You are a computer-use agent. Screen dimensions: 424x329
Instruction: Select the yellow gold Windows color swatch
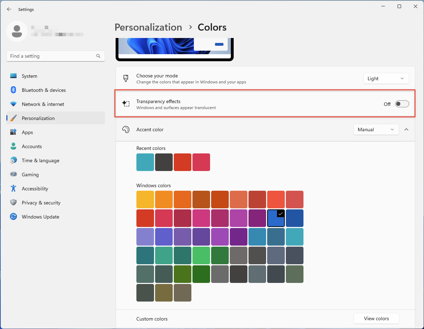coord(145,200)
